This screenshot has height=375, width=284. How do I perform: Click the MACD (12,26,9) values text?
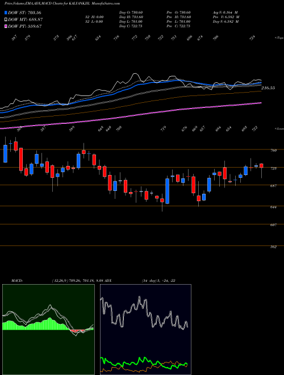pos(77,281)
